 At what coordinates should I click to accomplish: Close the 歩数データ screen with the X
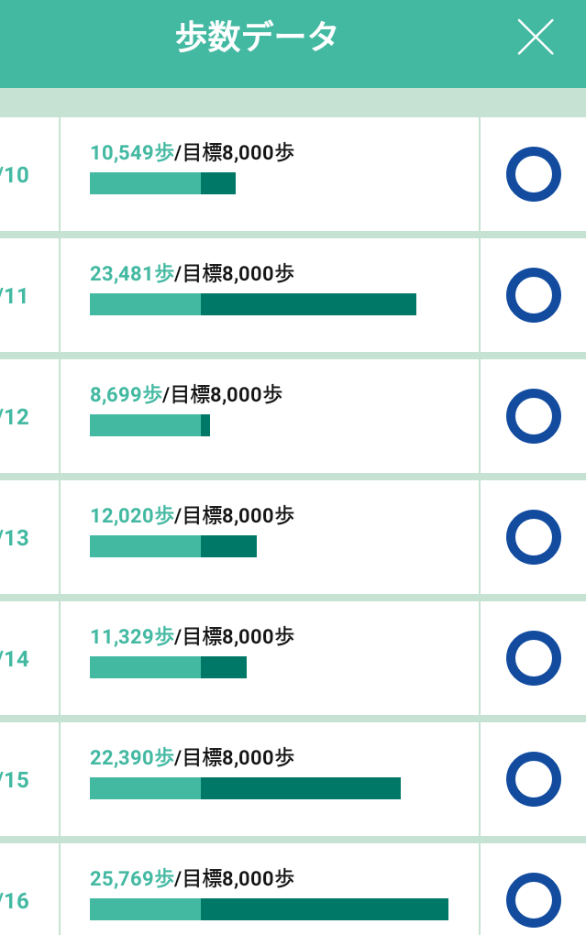click(x=536, y=37)
